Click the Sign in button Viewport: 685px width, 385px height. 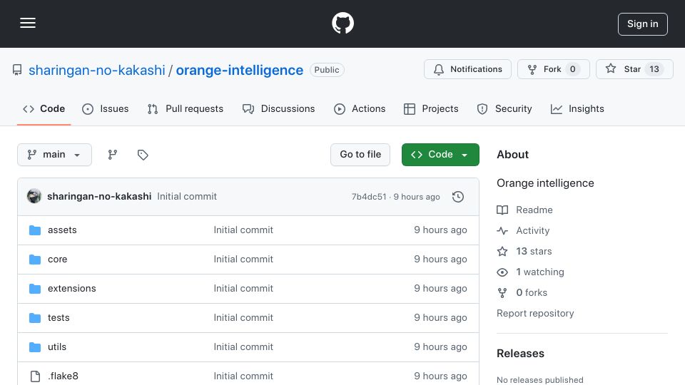tap(643, 24)
